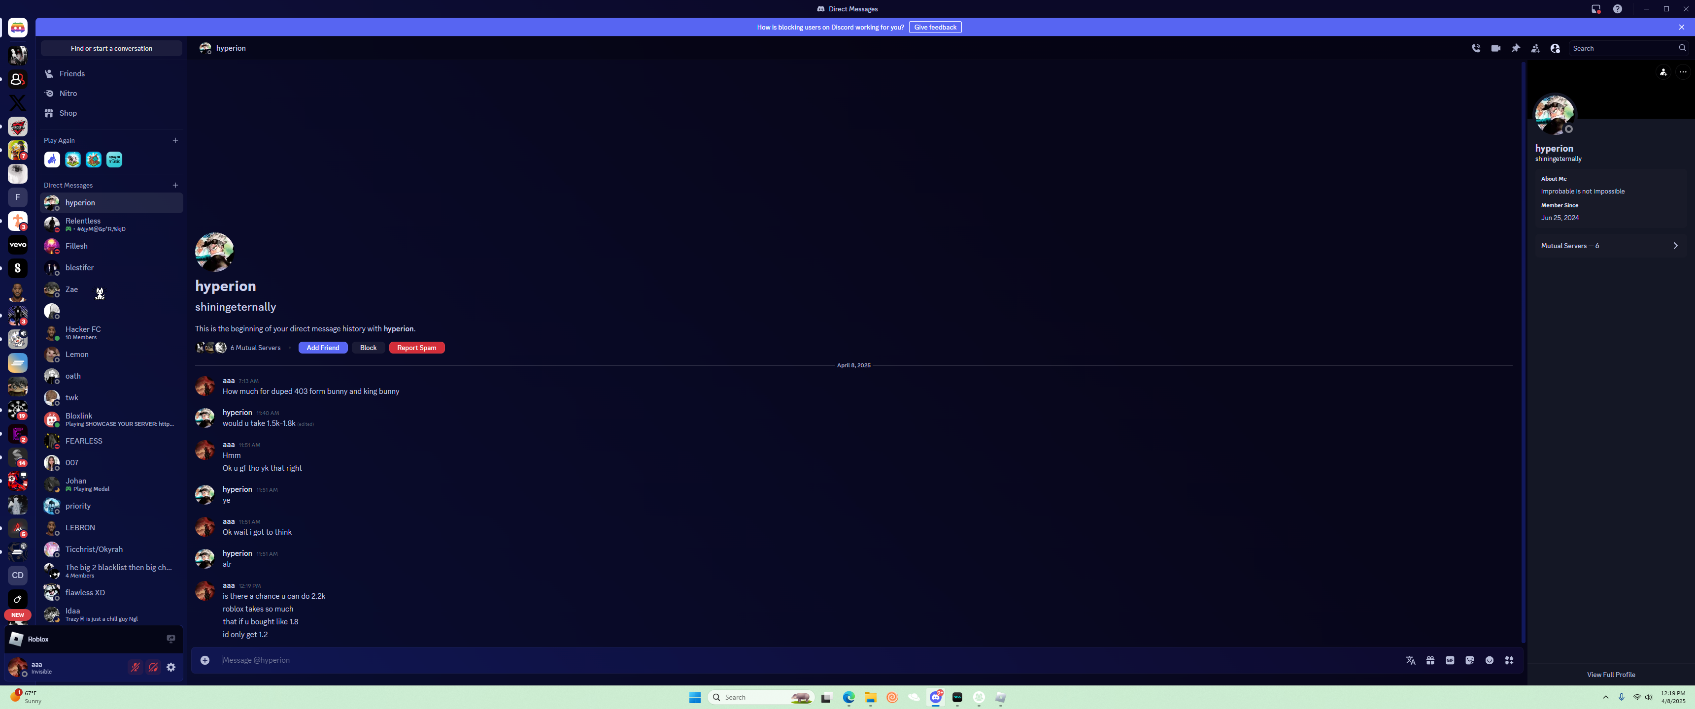Viewport: 1695px width, 709px height.
Task: Open the sticker picker
Action: tap(1469, 660)
